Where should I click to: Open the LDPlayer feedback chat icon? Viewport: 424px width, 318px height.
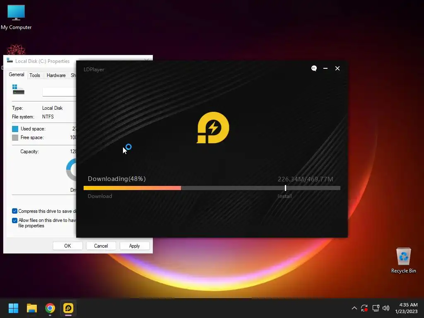coord(314,68)
